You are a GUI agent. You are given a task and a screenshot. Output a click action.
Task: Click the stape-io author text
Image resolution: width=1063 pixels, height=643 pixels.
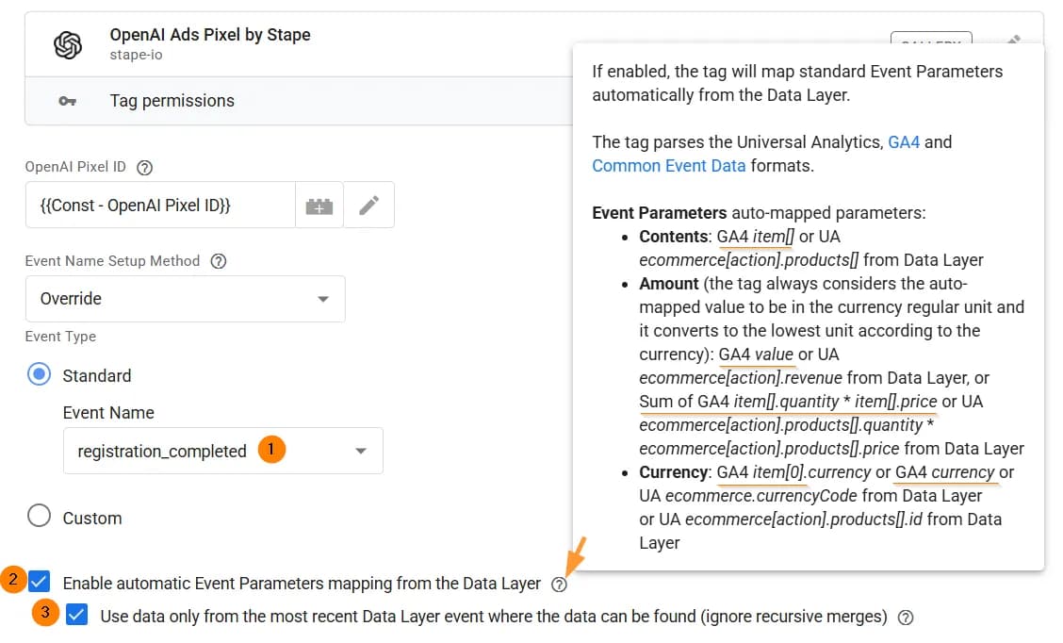[x=137, y=55]
